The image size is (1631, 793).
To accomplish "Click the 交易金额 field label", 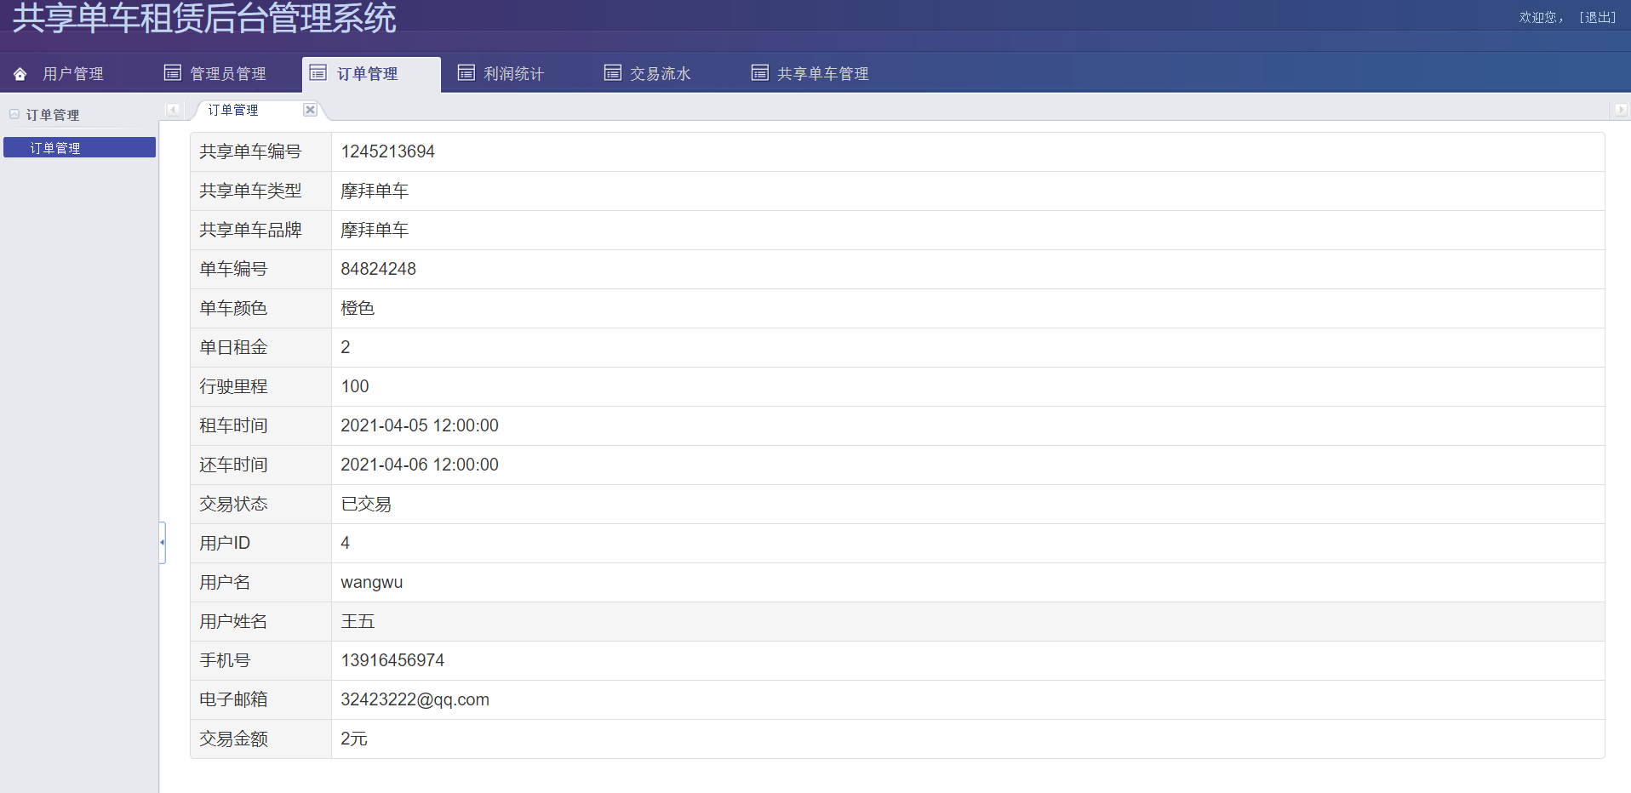I will [233, 739].
